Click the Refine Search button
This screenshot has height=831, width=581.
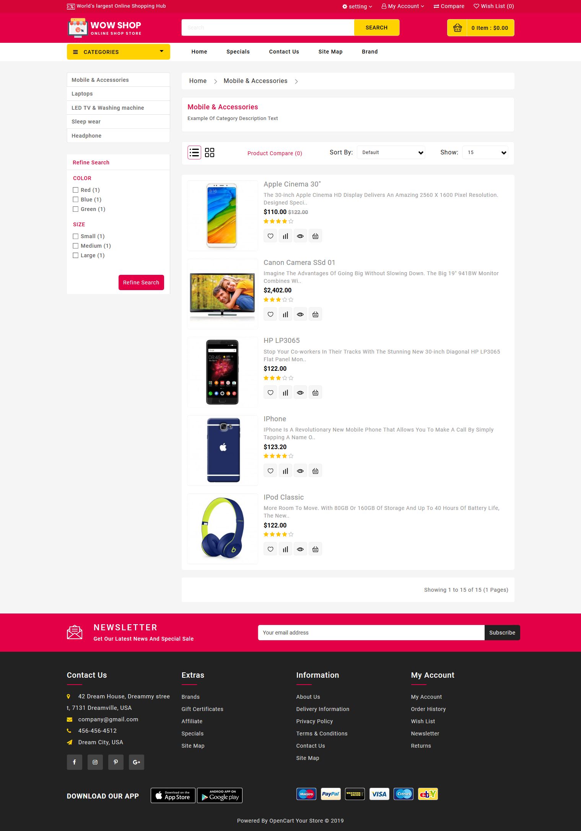pos(141,282)
